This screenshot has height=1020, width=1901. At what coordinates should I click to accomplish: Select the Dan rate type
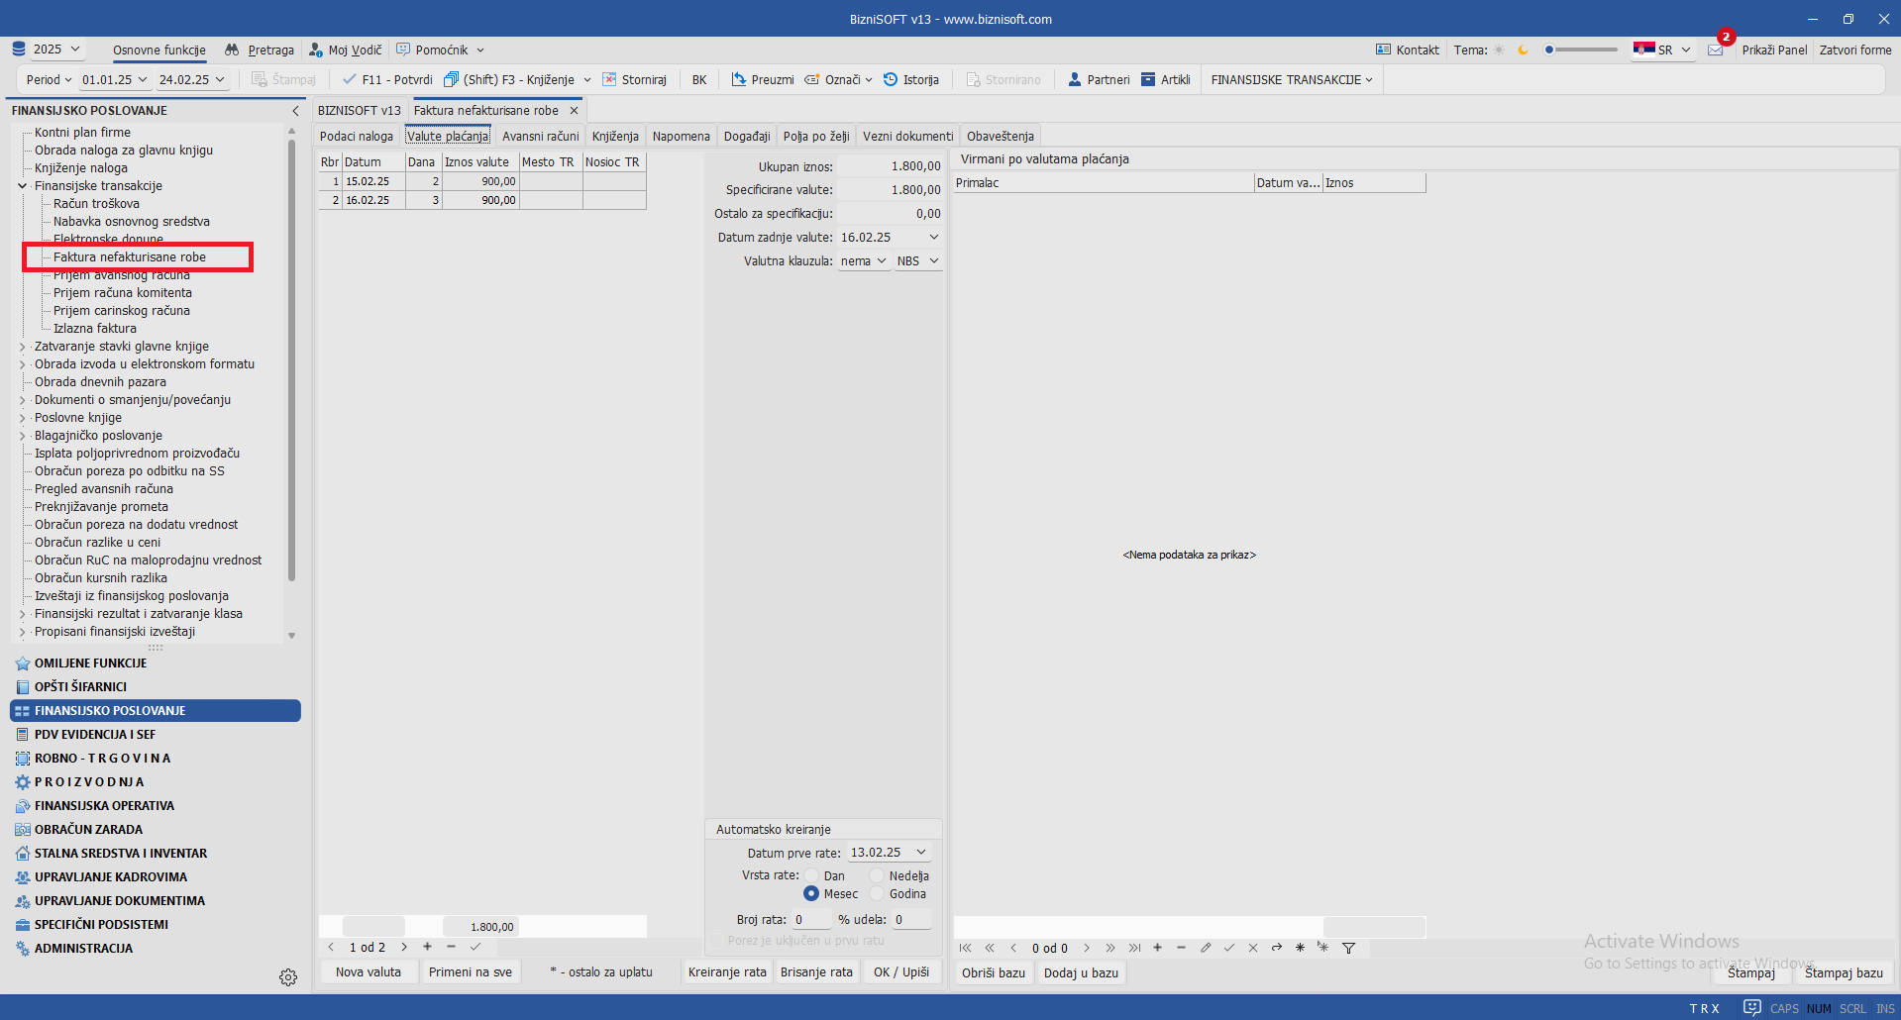tap(812, 875)
